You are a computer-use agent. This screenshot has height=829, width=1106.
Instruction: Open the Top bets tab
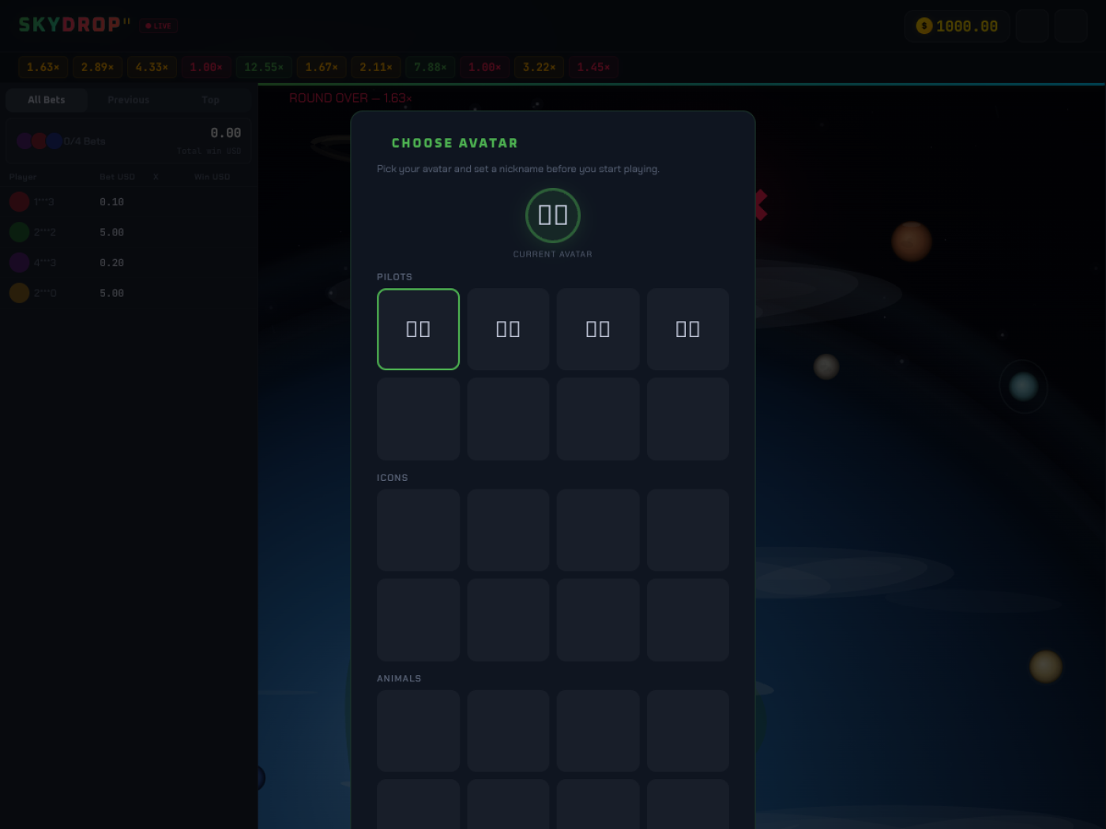point(210,100)
